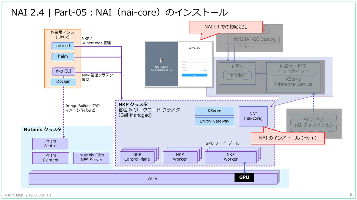Screen dimensions: 357x200
Task: Click the Prism Central box
Action: pyautogui.click(x=51, y=143)
